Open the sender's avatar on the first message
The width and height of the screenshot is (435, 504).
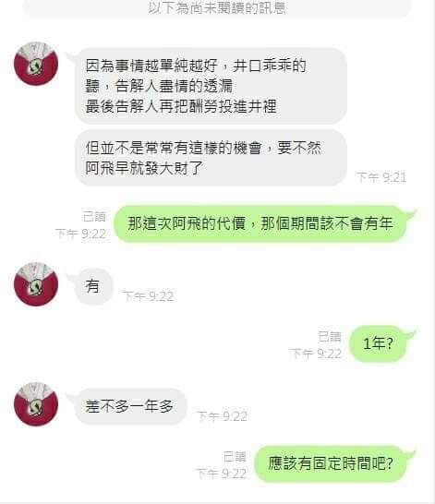pos(36,64)
